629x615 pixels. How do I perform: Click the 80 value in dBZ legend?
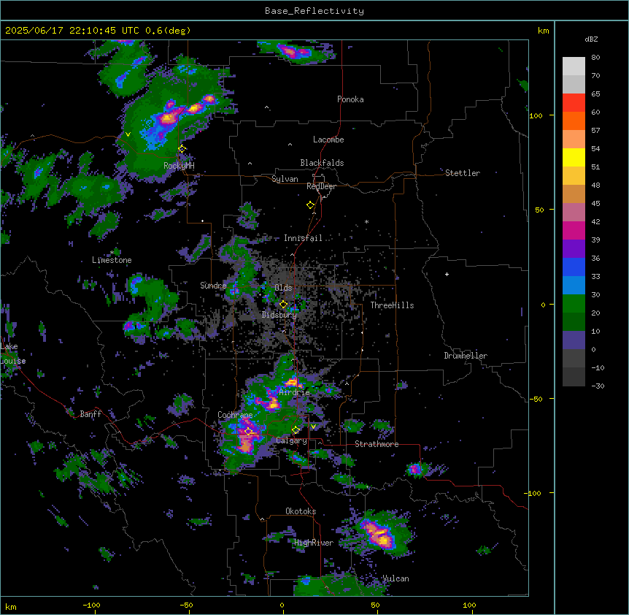point(595,58)
